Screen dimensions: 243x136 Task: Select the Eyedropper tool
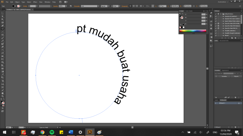coord(2,75)
